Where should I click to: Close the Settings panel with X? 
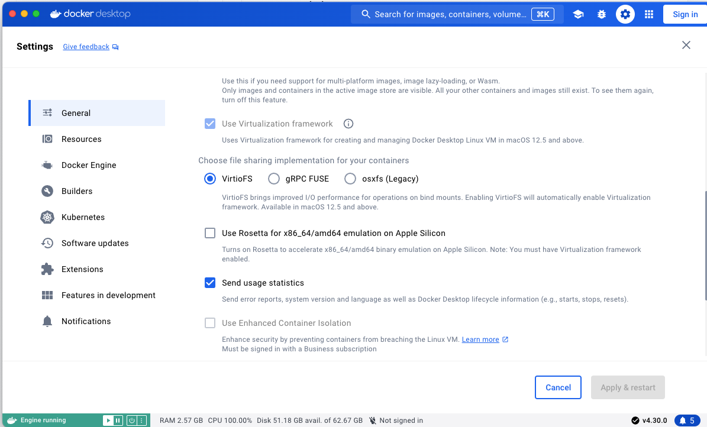(686, 45)
